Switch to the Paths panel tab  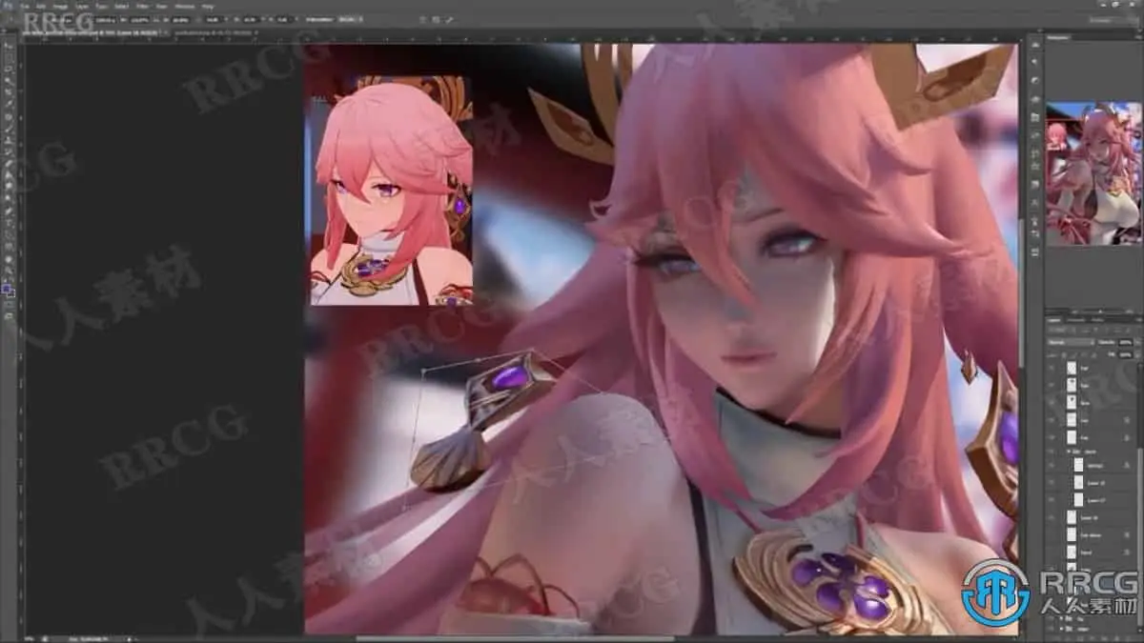1098,320
